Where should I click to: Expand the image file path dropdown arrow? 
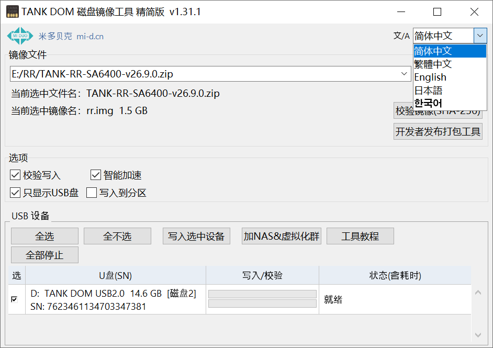[x=404, y=74]
